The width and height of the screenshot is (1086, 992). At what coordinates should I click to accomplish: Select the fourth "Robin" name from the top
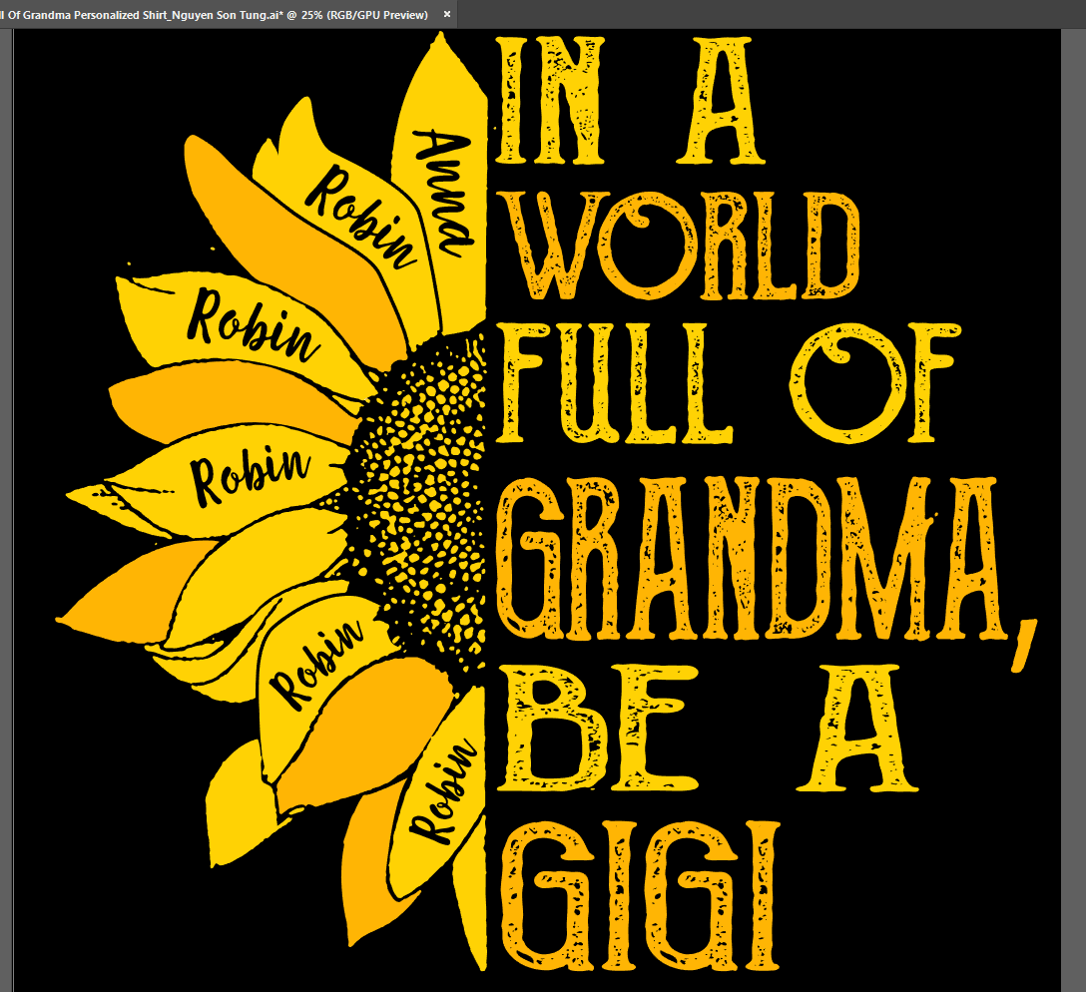(317, 661)
